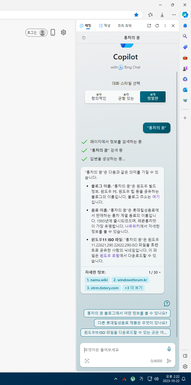Image resolution: width=191 pixels, height=385 pixels.
Task: Click the mobile phone icon on page
Action: [53, 32]
